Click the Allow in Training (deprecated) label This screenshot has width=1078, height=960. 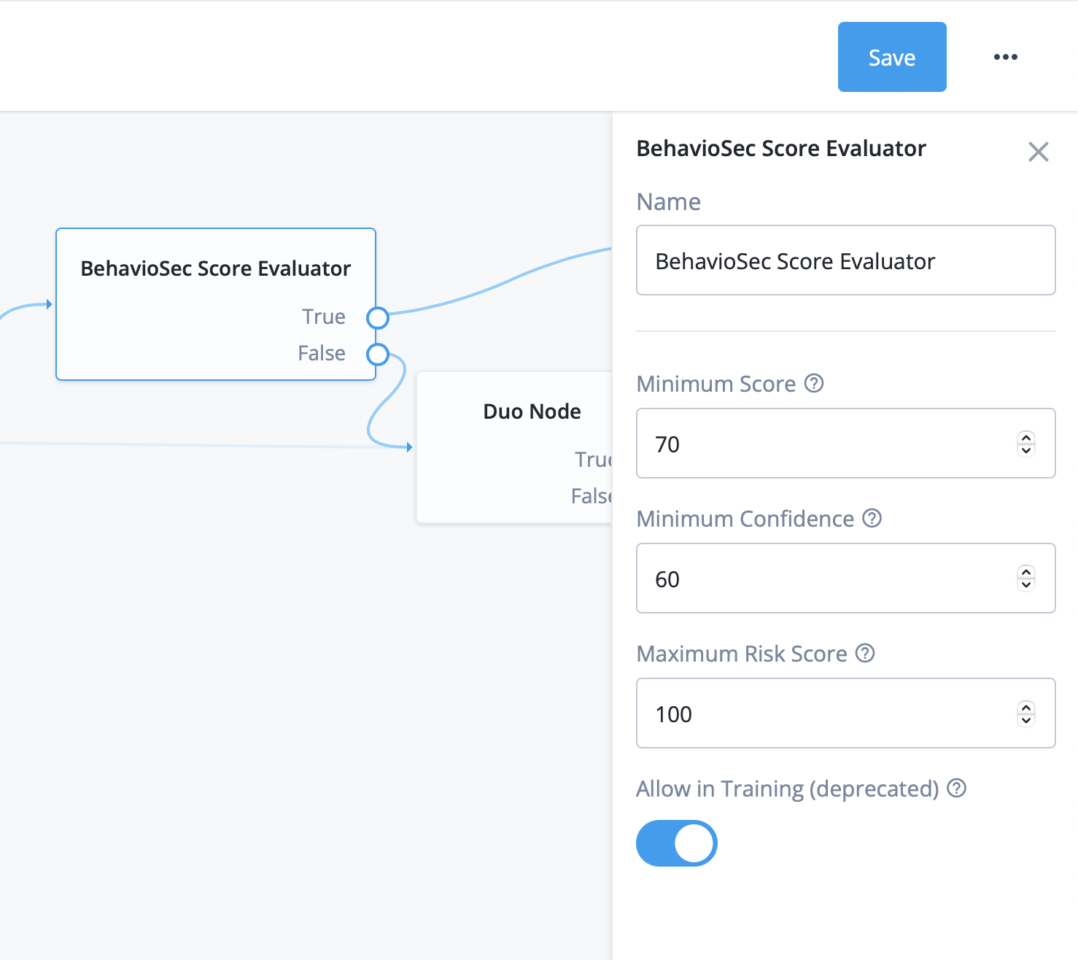click(788, 789)
